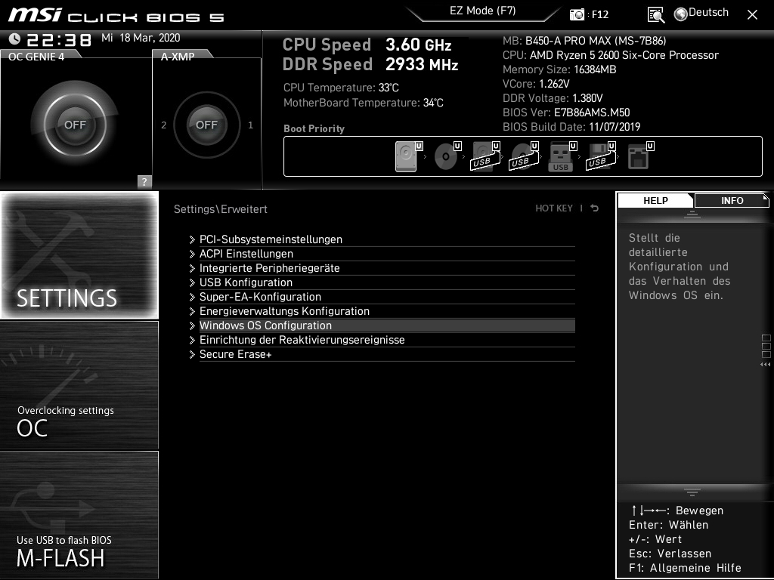Image resolution: width=774 pixels, height=580 pixels.
Task: Click the A-XMP tab label
Action: [178, 56]
